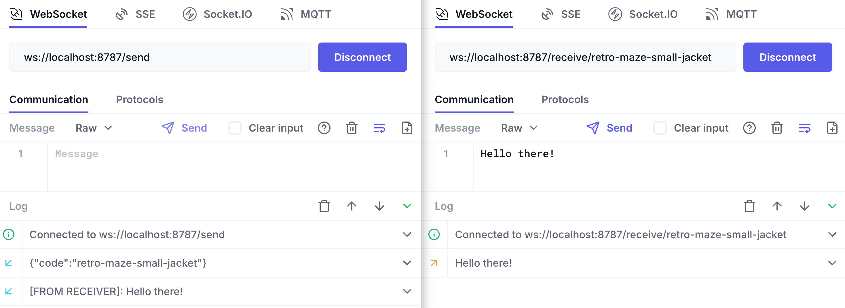Select the MQTT tab in right panel

click(x=731, y=14)
